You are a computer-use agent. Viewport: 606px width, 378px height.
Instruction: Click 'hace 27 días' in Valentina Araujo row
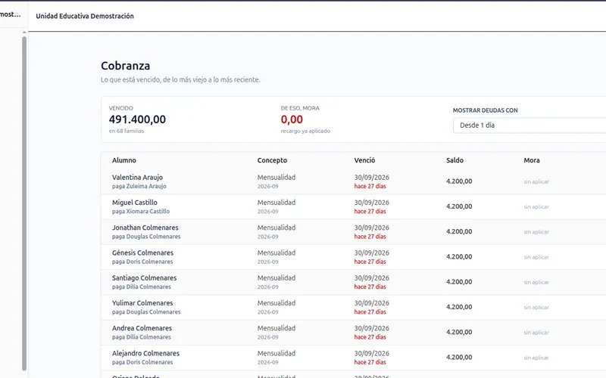click(x=370, y=186)
